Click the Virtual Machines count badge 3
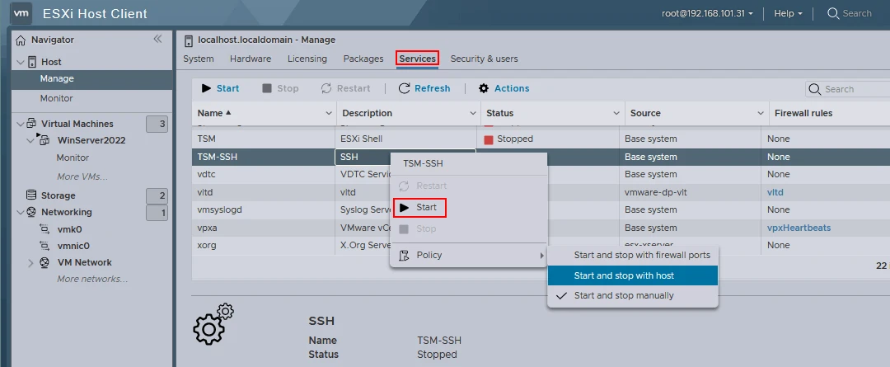 (157, 124)
